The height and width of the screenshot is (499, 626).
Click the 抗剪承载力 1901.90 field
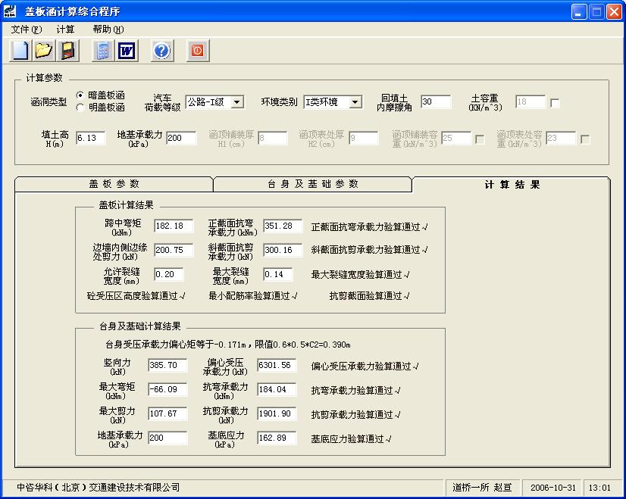(x=277, y=413)
